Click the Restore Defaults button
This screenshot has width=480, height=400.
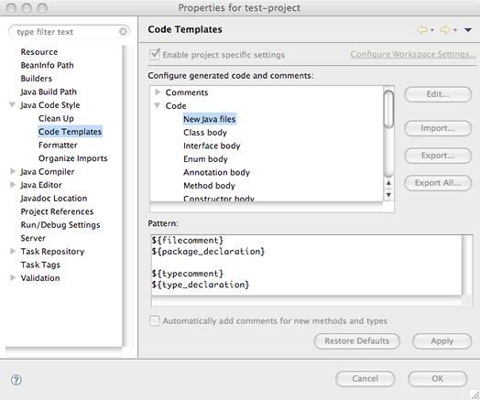pyautogui.click(x=357, y=341)
